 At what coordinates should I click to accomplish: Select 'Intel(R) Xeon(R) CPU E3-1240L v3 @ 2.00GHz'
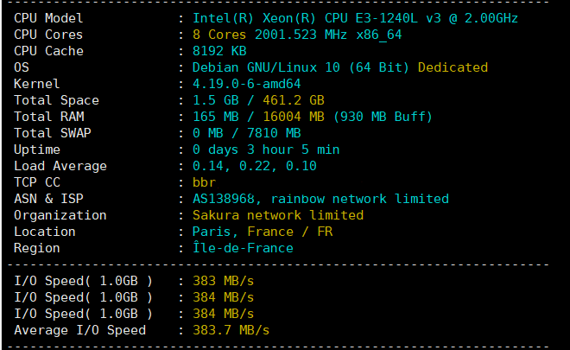pos(355,18)
